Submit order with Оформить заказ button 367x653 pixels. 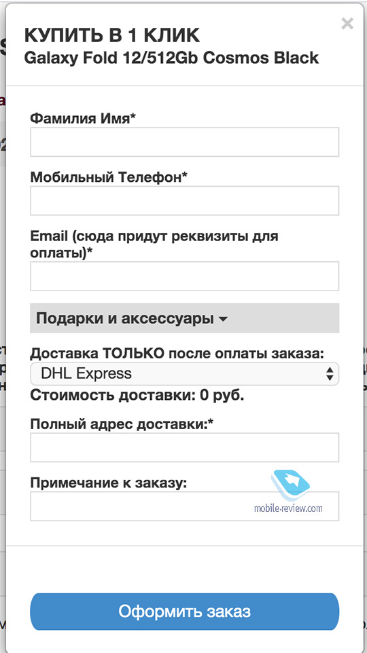(184, 612)
